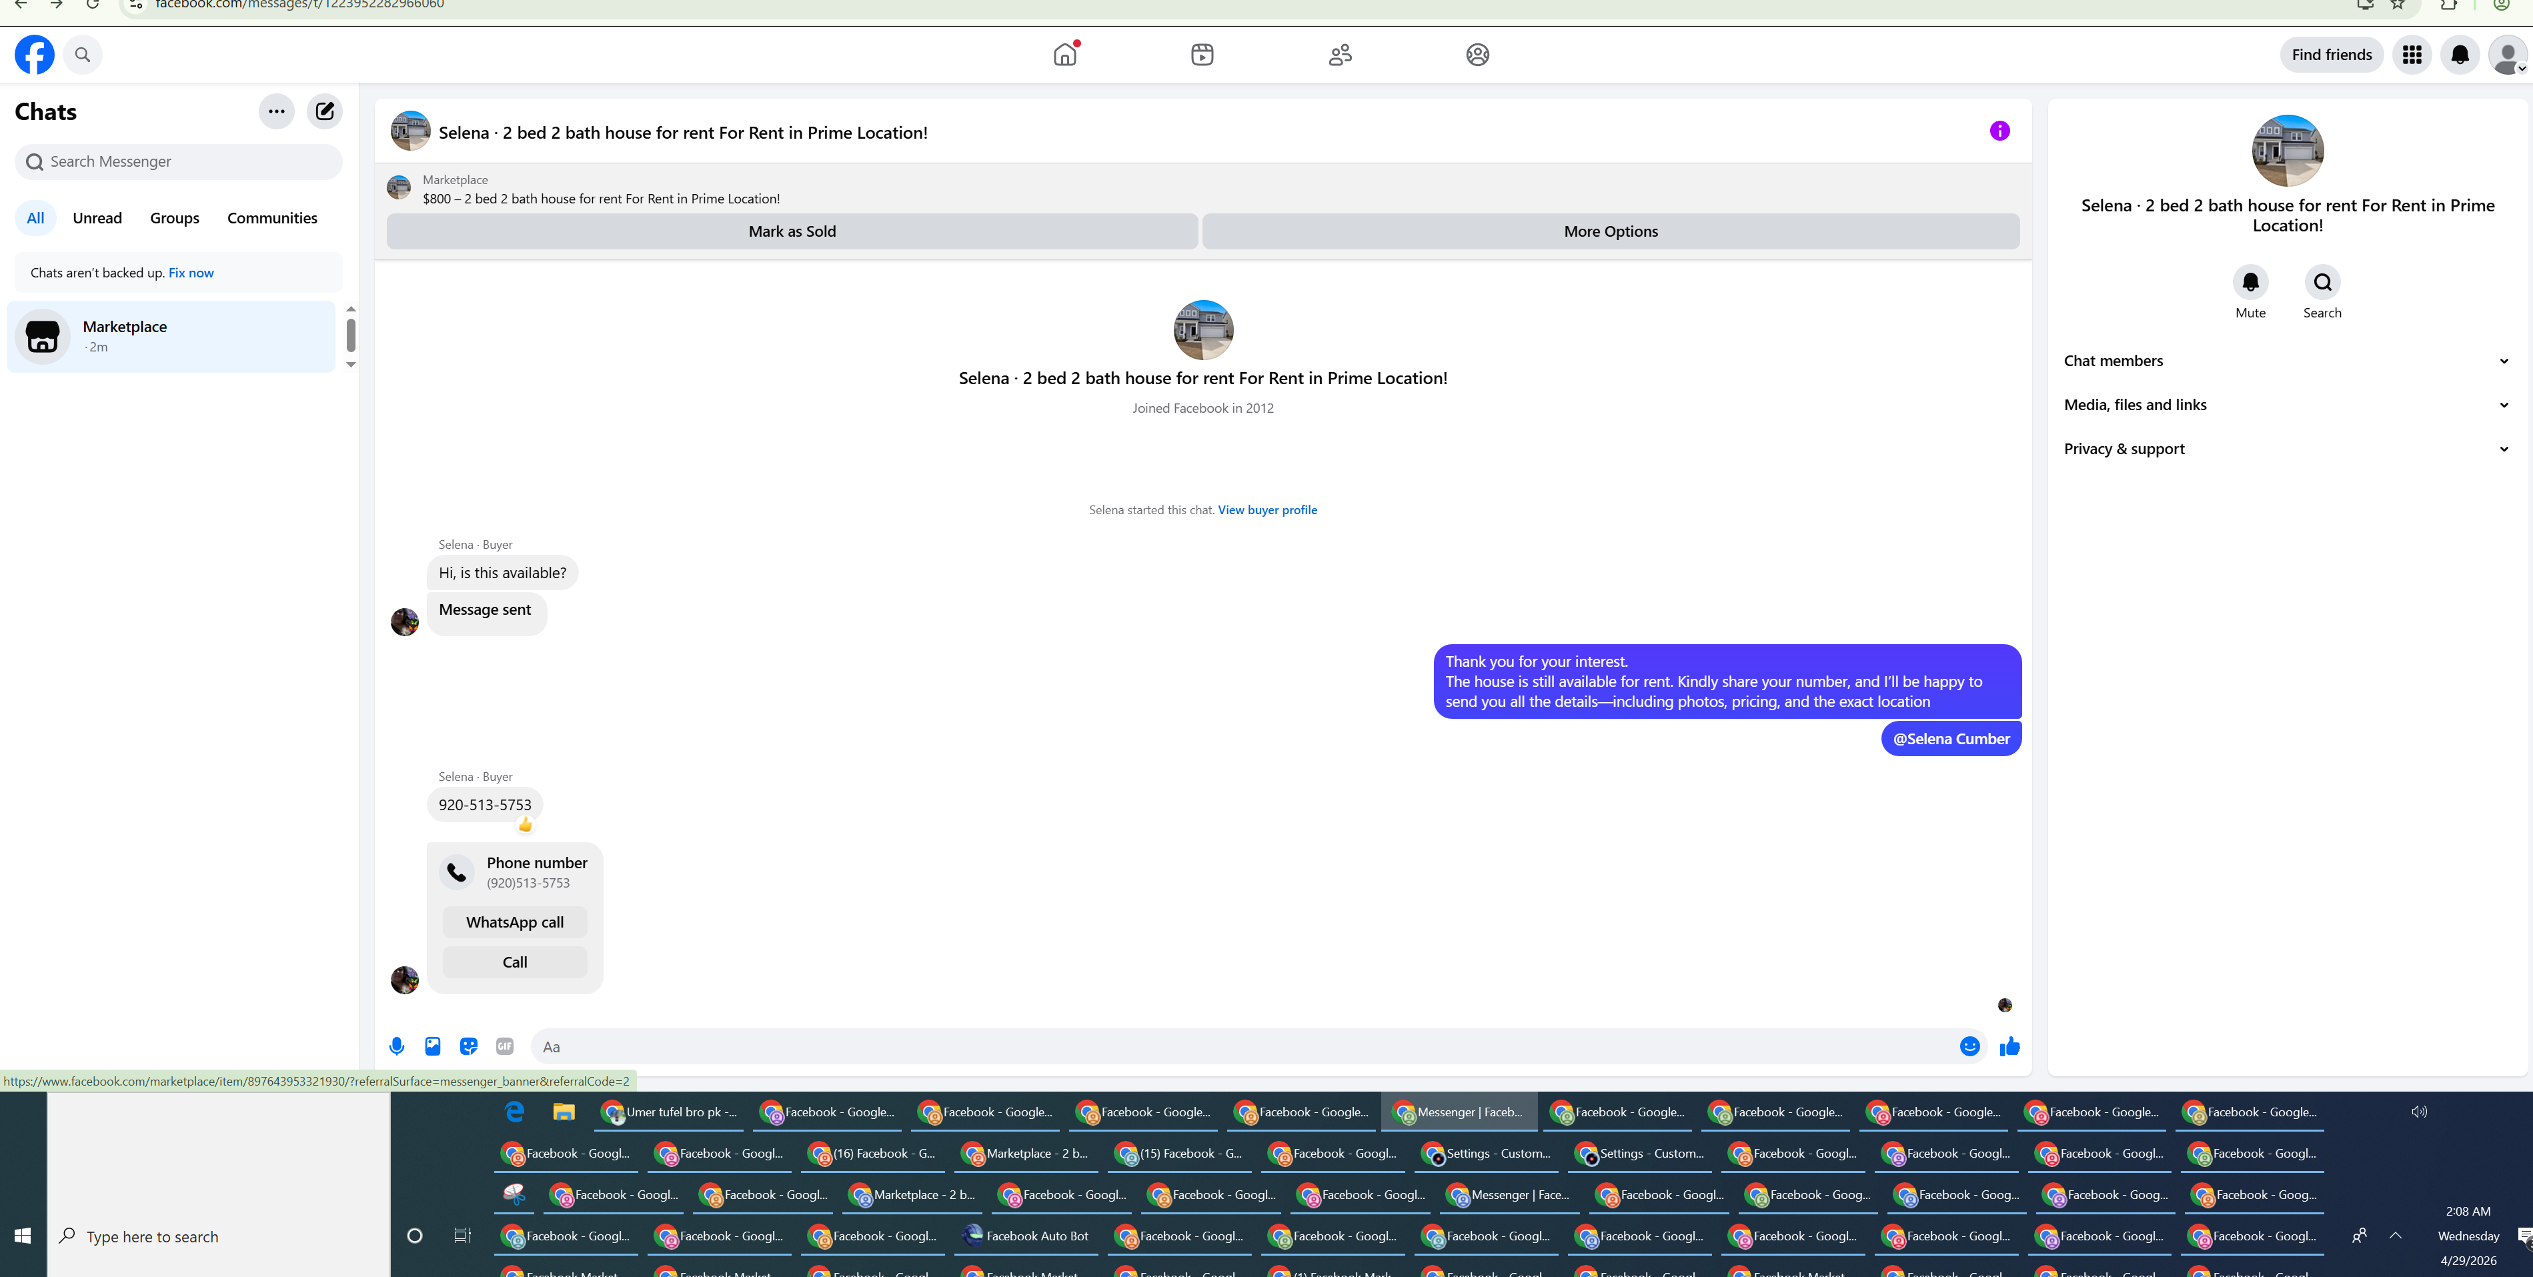This screenshot has width=2533, height=1277.
Task: Send a thumbs-up like
Action: pyautogui.click(x=2010, y=1046)
